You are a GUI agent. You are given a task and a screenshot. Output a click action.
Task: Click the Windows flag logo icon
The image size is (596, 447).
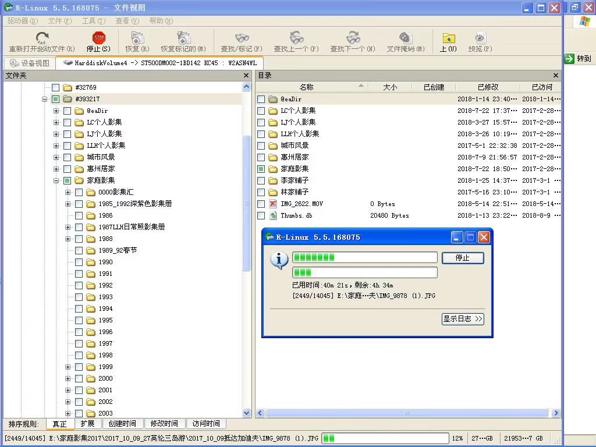coord(585,22)
